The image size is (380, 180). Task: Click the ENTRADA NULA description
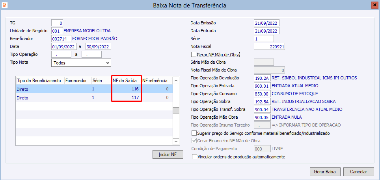[287, 117]
